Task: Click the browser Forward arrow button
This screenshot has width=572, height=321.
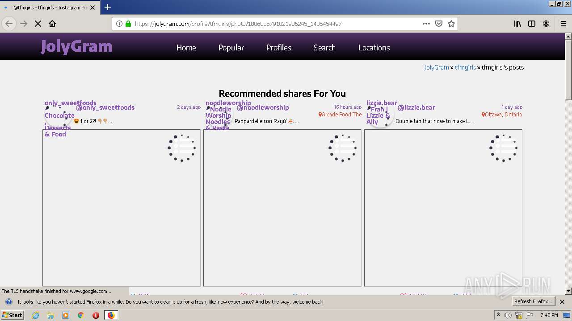Action: pos(24,24)
